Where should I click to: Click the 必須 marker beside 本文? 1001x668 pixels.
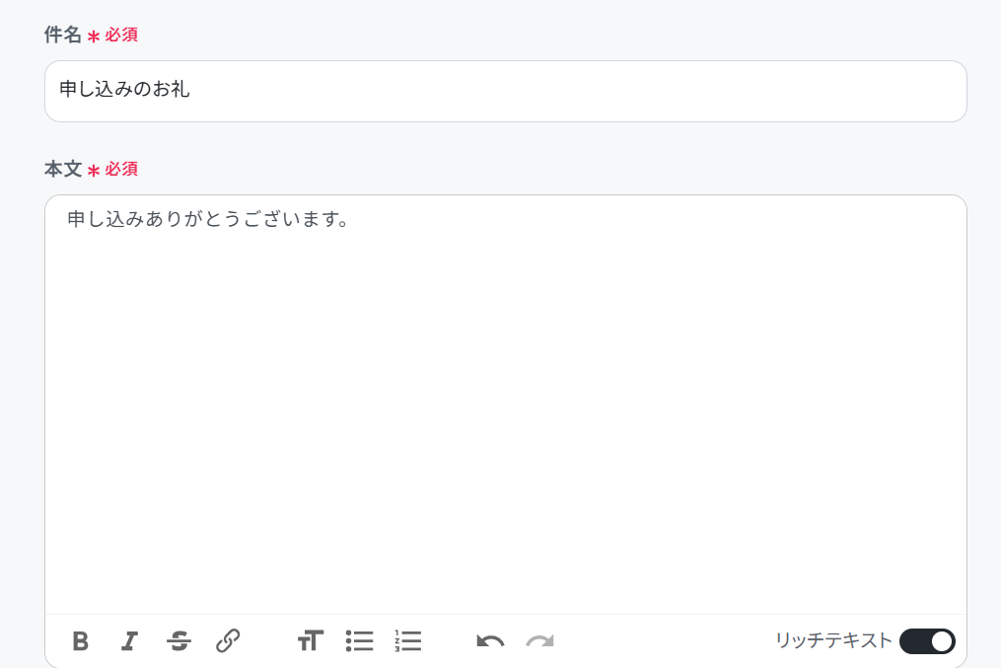click(x=121, y=169)
